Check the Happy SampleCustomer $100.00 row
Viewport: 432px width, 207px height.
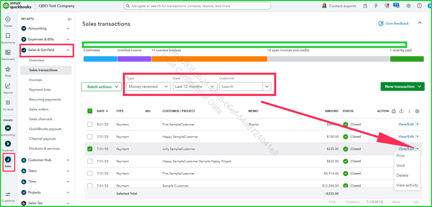click(90, 137)
